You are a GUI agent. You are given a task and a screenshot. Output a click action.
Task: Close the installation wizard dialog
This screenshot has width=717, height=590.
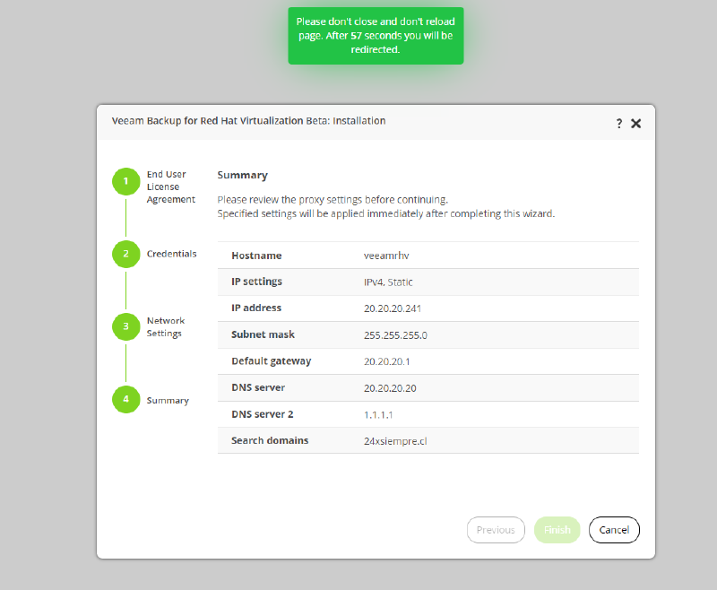point(635,124)
